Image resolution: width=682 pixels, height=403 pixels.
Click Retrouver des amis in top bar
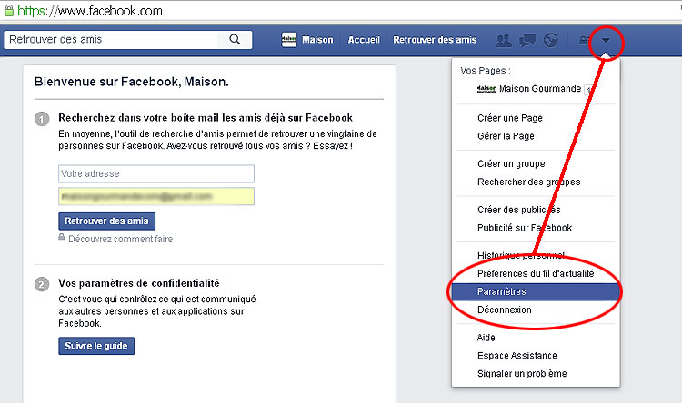[435, 40]
